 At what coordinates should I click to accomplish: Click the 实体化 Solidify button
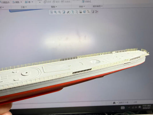66,2
